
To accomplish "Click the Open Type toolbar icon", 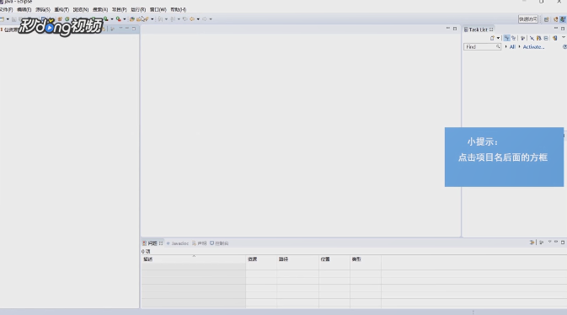I will 132,19.
